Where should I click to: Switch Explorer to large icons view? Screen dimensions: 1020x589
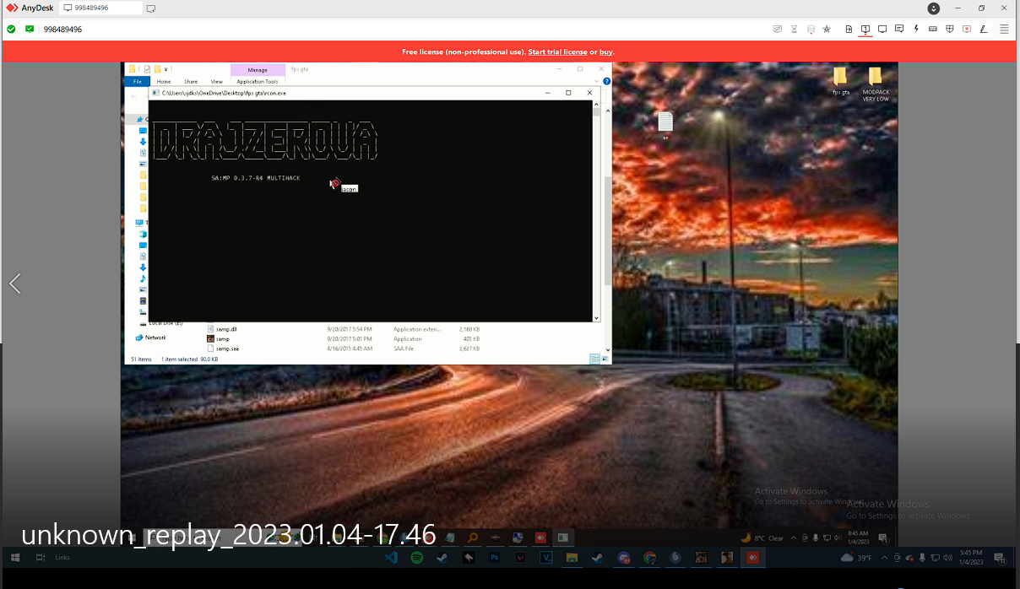point(605,359)
